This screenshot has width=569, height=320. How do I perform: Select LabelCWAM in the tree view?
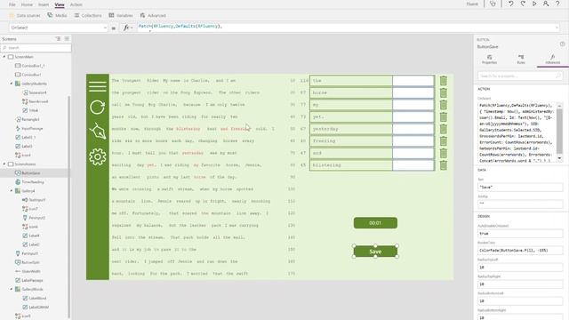point(38,308)
